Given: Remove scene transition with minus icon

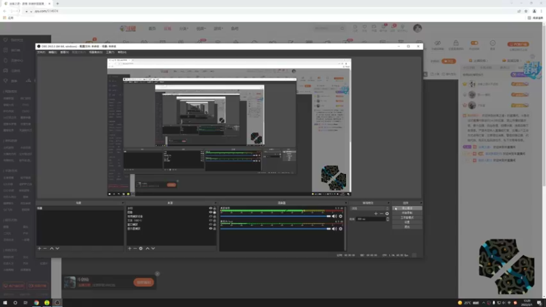Looking at the screenshot, I should (x=382, y=214).
